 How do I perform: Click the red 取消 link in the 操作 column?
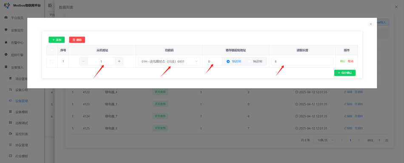click(351, 62)
